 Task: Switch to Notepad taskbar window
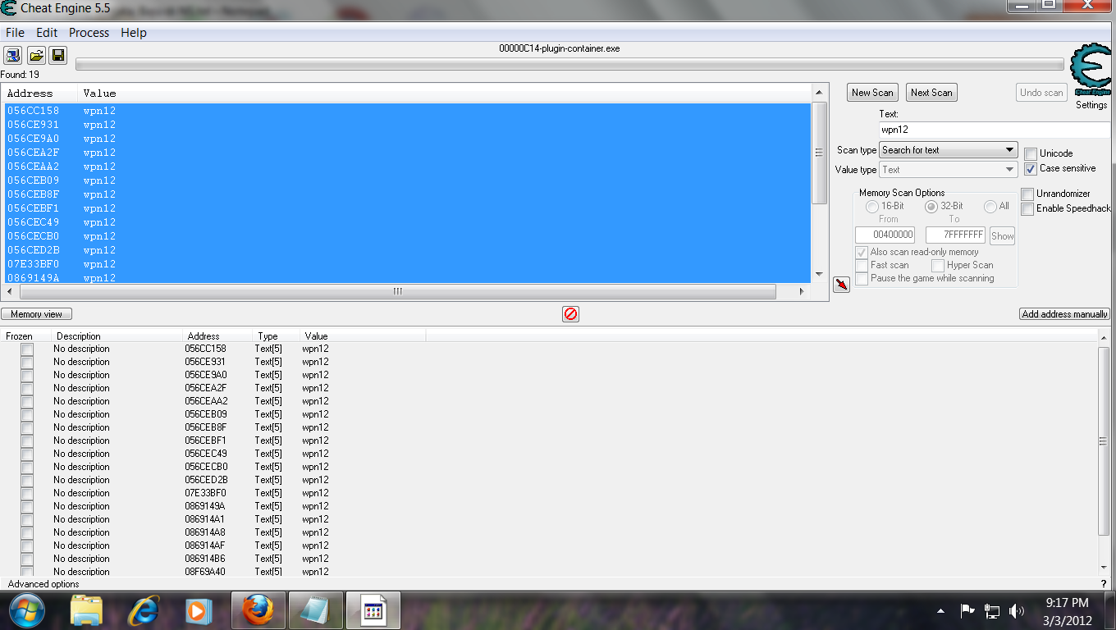(x=316, y=610)
